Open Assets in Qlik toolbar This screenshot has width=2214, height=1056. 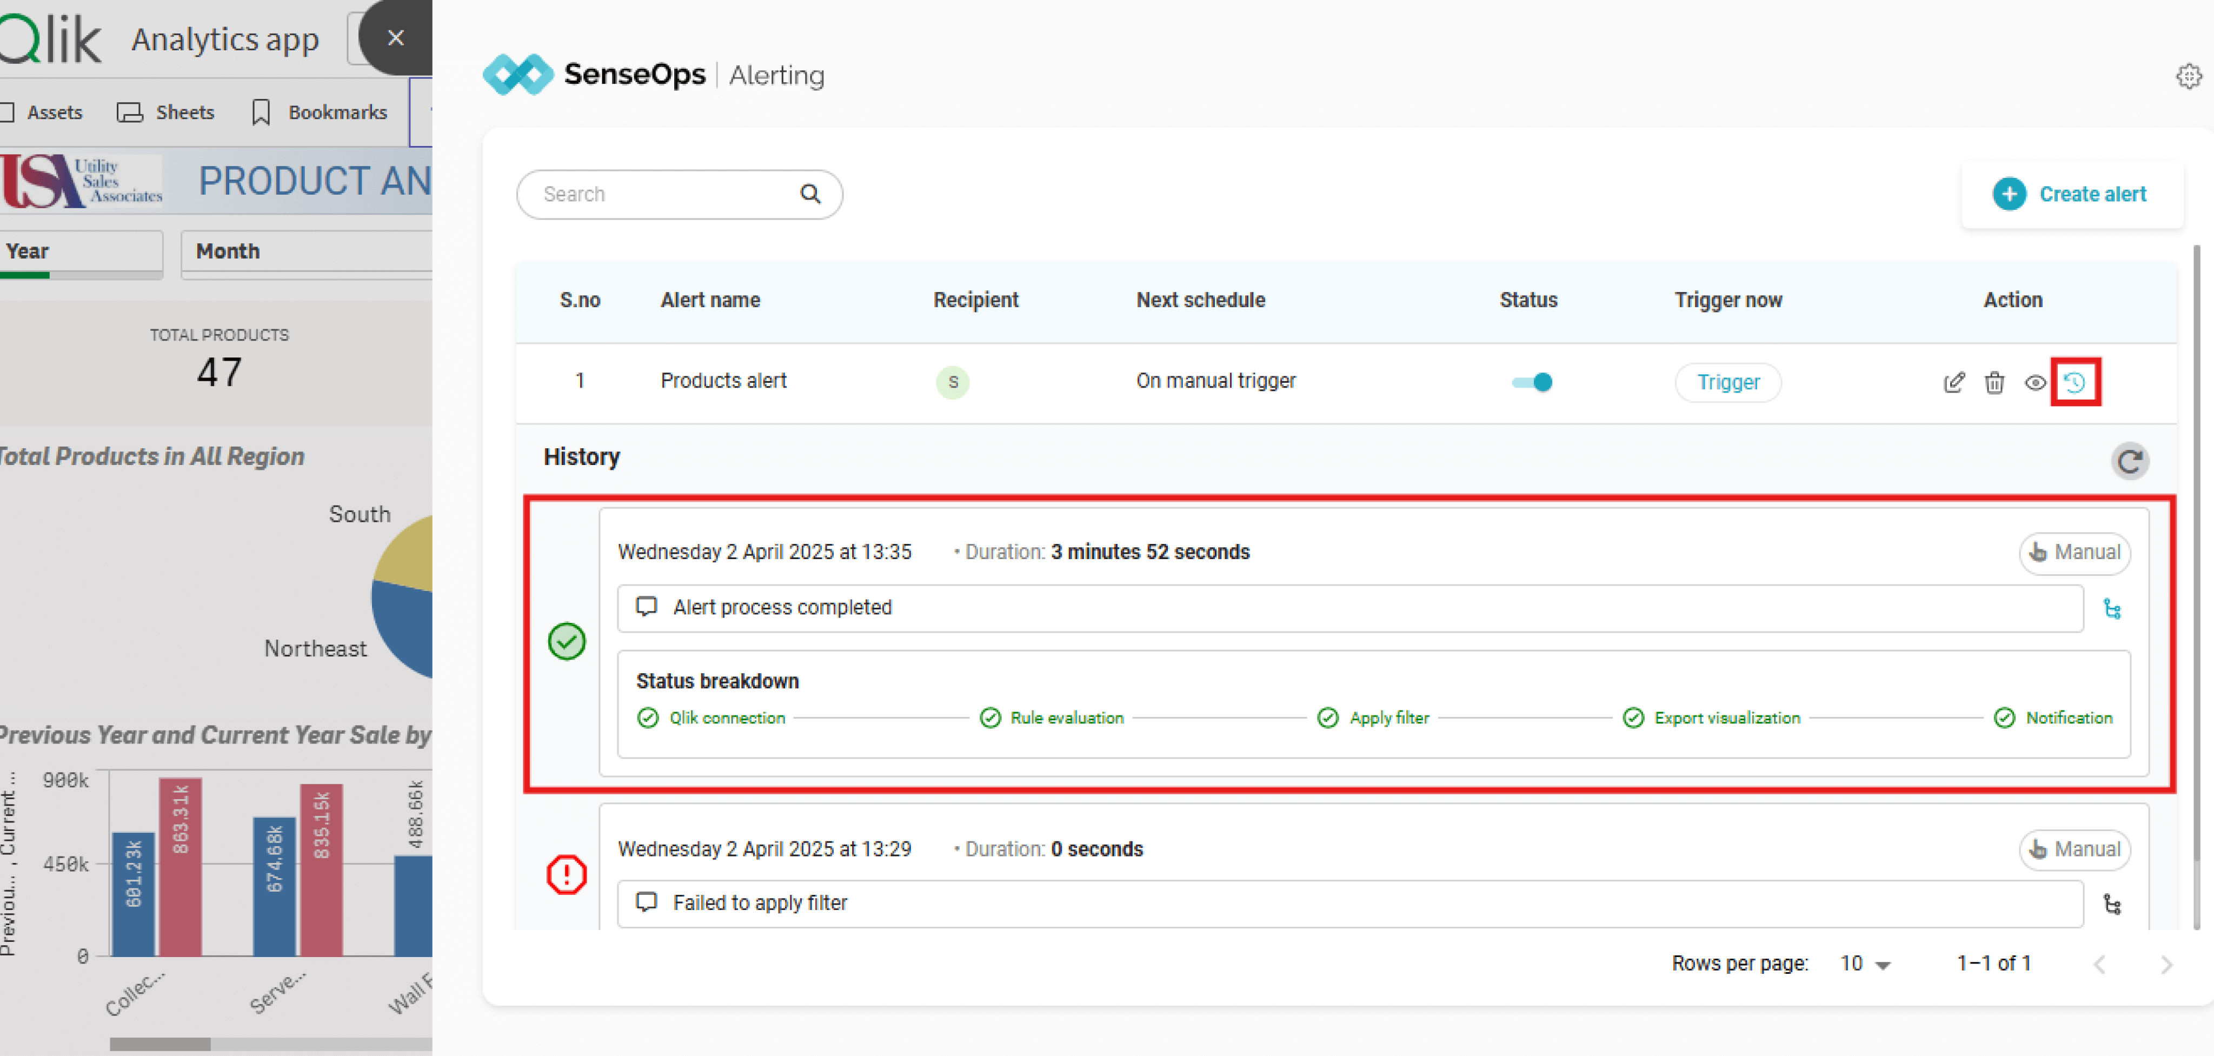click(42, 112)
